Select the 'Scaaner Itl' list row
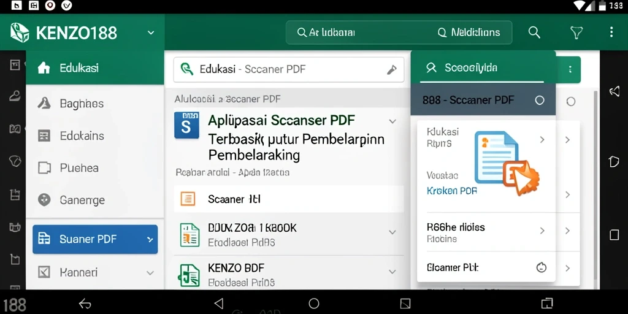 pos(289,199)
